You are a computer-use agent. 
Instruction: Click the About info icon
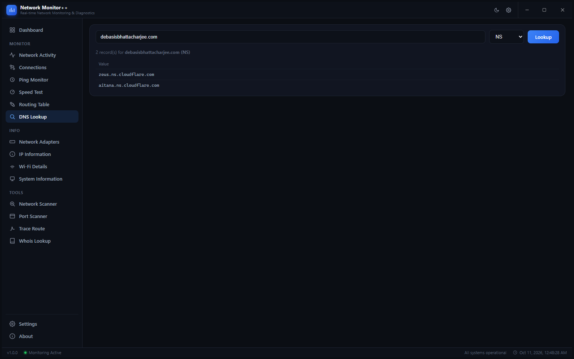12,336
